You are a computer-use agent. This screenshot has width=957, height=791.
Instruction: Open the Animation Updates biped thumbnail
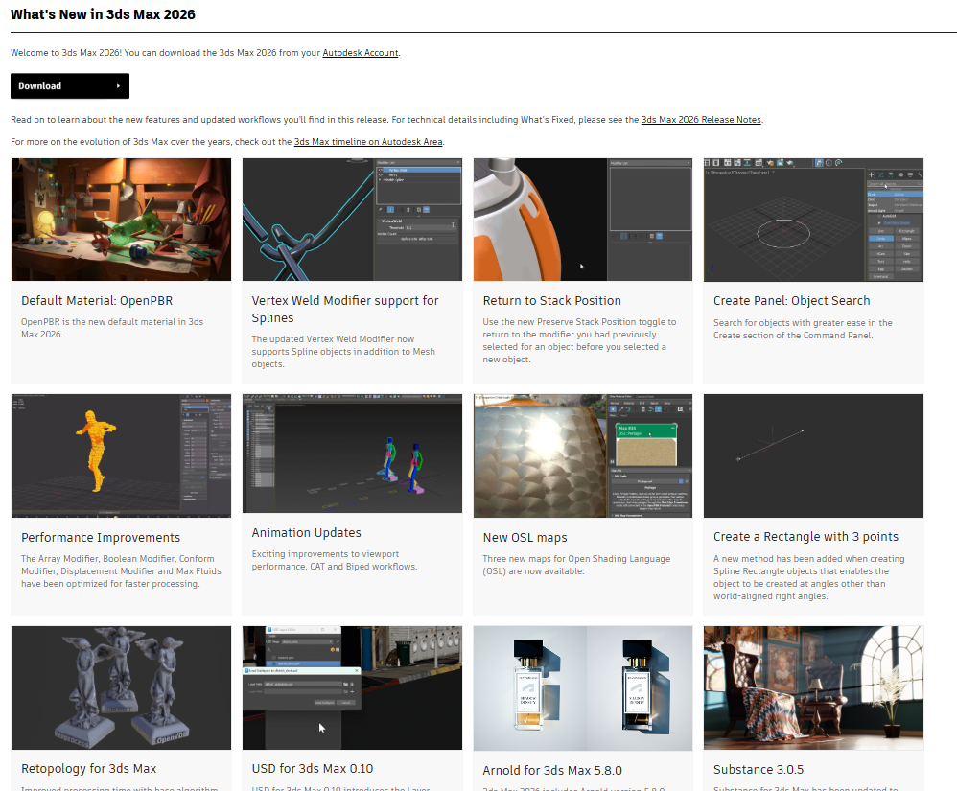(x=352, y=454)
